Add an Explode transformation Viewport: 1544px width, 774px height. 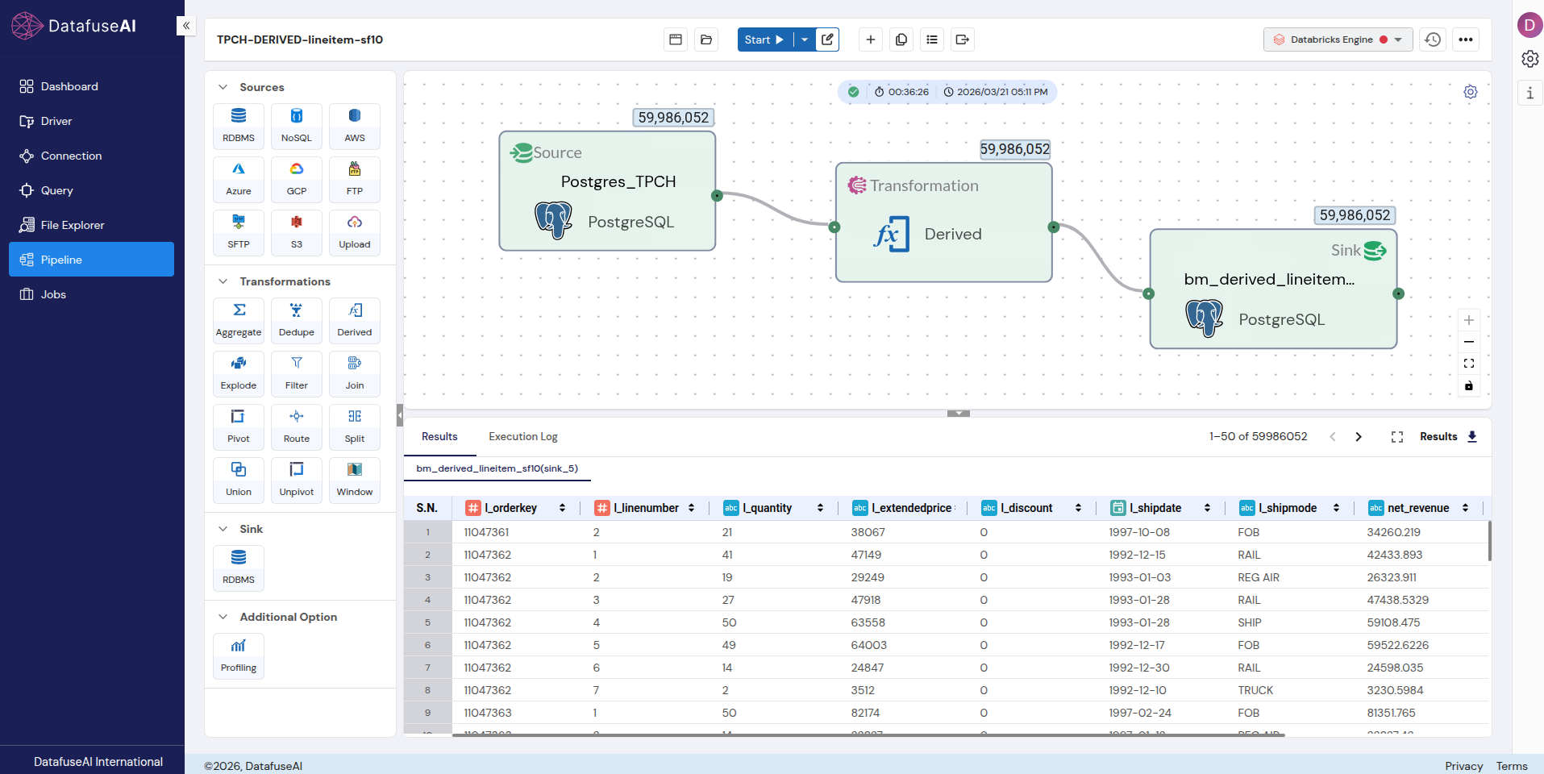pyautogui.click(x=239, y=374)
